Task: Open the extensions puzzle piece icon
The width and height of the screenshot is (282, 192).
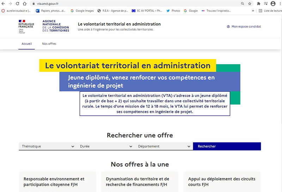Action: [258, 4]
